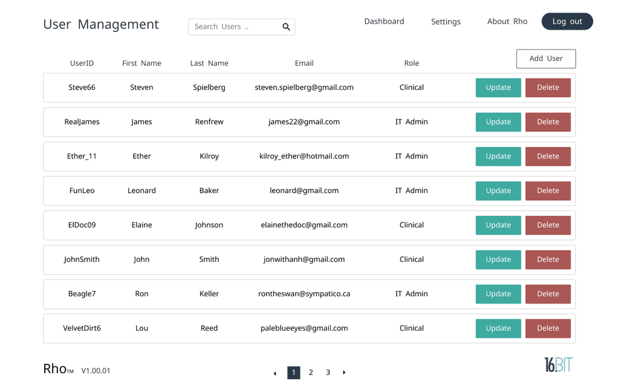This screenshot has width=619, height=387.
Task: Delete user VelvetDirt6
Action: (548, 328)
